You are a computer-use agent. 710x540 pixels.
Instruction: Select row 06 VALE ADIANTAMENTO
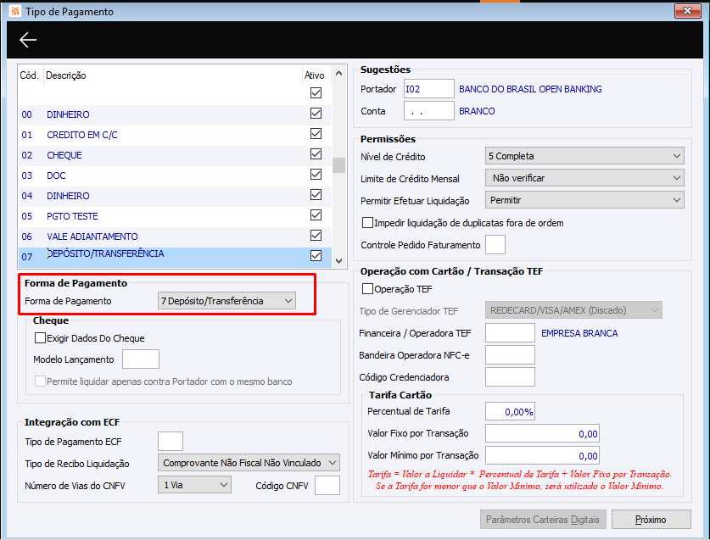coord(175,237)
